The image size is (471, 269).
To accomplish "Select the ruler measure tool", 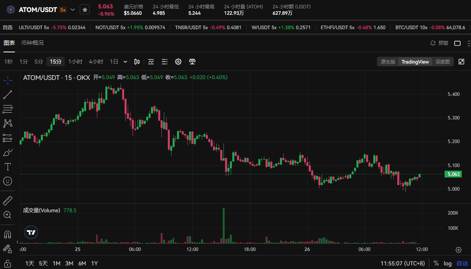I will click(x=8, y=200).
